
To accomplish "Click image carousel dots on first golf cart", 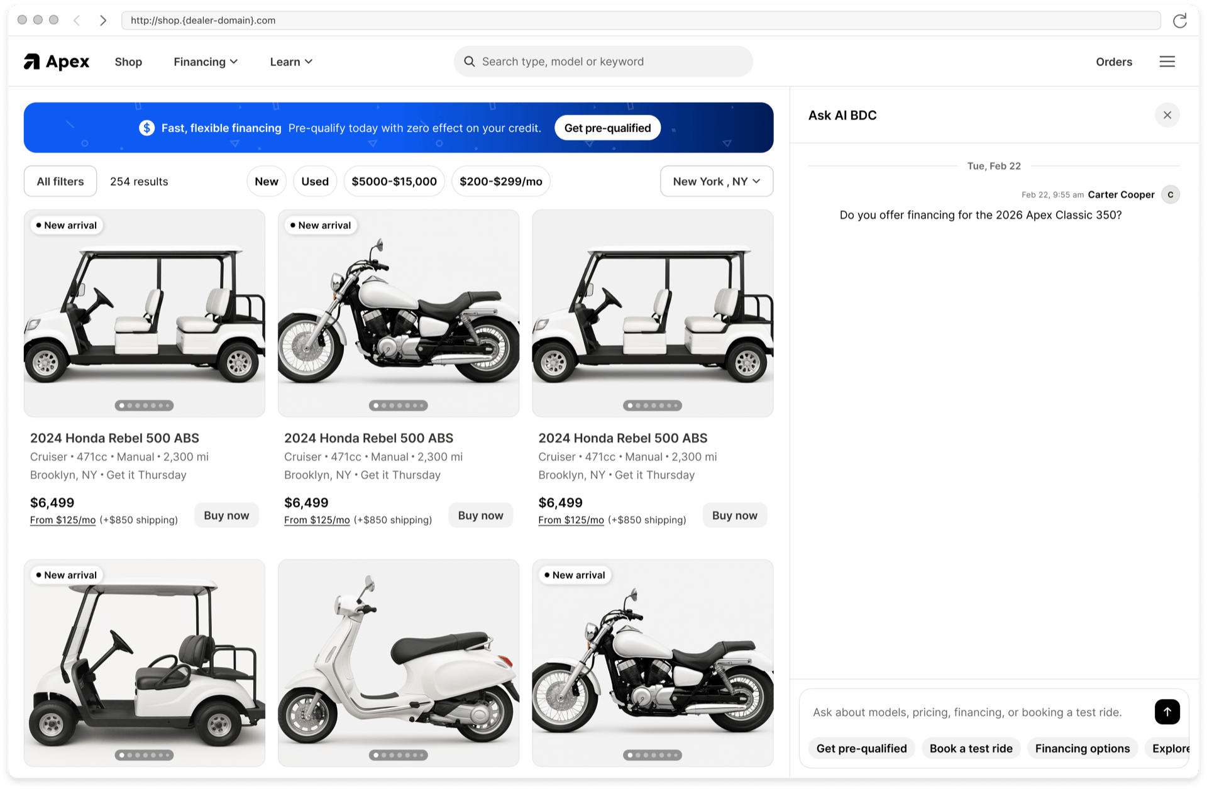I will 144,406.
